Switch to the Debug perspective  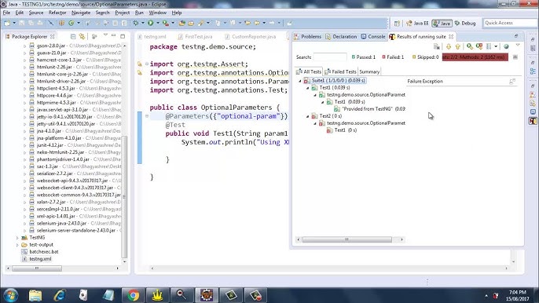[465, 23]
